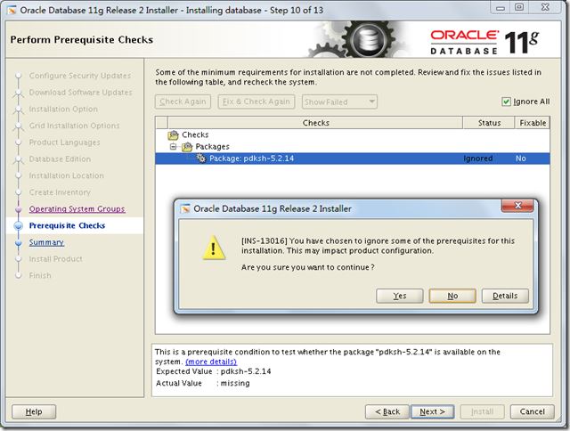
Task: Click Download Software Updates step
Action: click(80, 93)
